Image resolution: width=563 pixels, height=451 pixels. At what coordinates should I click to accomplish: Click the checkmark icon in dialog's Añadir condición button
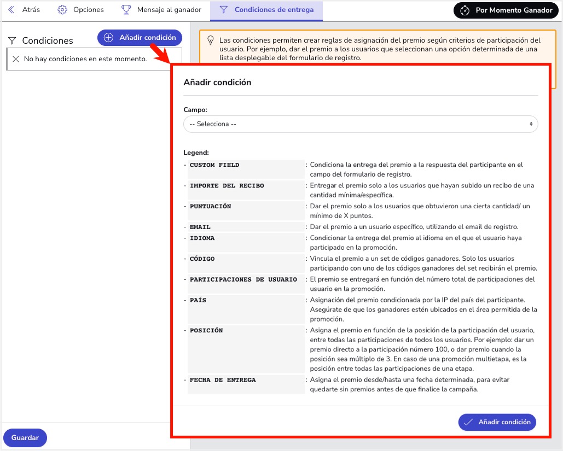(x=468, y=422)
